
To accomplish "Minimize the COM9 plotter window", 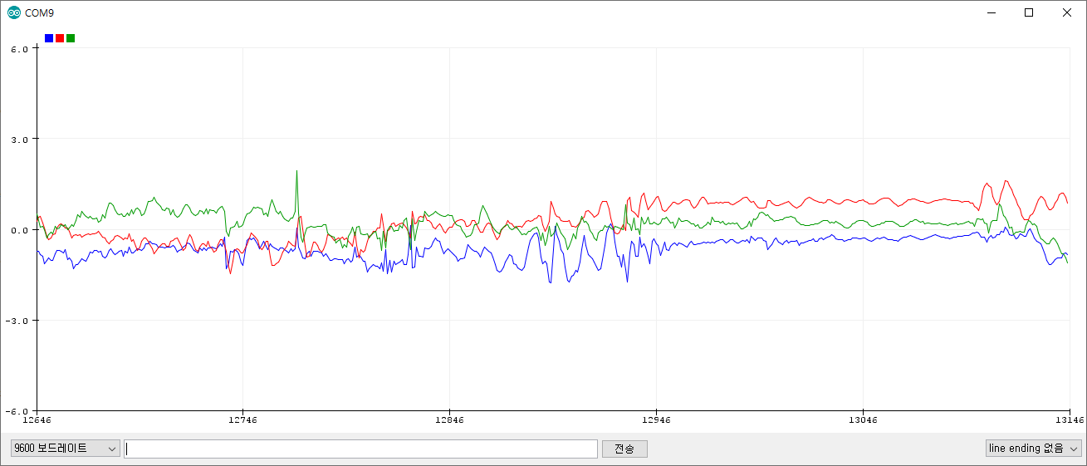I will tap(992, 12).
